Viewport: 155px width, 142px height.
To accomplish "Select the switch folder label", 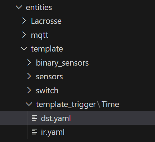I will click(x=47, y=90).
